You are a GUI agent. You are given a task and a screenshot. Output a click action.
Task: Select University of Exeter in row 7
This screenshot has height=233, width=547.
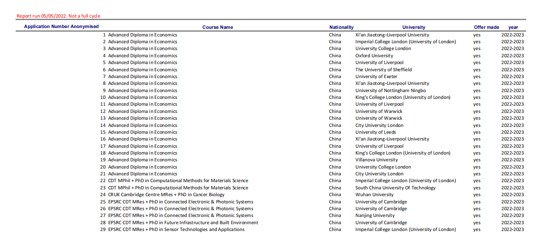click(x=376, y=76)
